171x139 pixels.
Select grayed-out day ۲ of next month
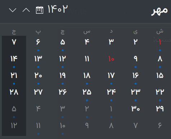click(87, 109)
